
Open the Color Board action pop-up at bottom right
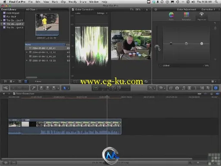pyautogui.click(x=214, y=82)
